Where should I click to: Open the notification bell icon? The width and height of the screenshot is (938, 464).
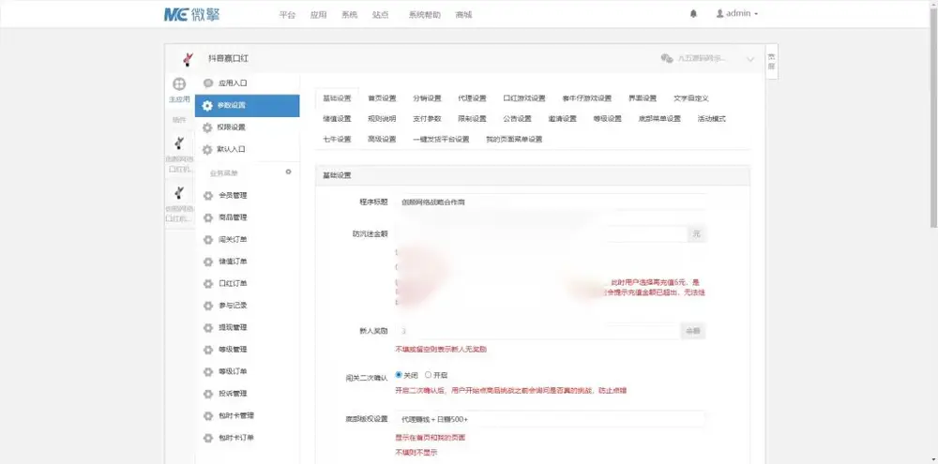[x=693, y=14]
